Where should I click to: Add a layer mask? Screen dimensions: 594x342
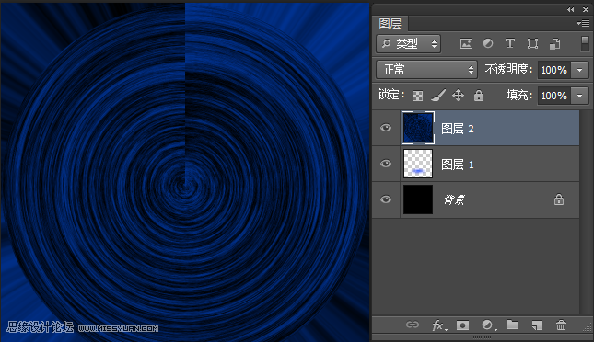click(462, 325)
